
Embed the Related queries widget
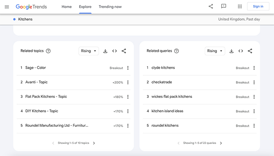point(241,51)
